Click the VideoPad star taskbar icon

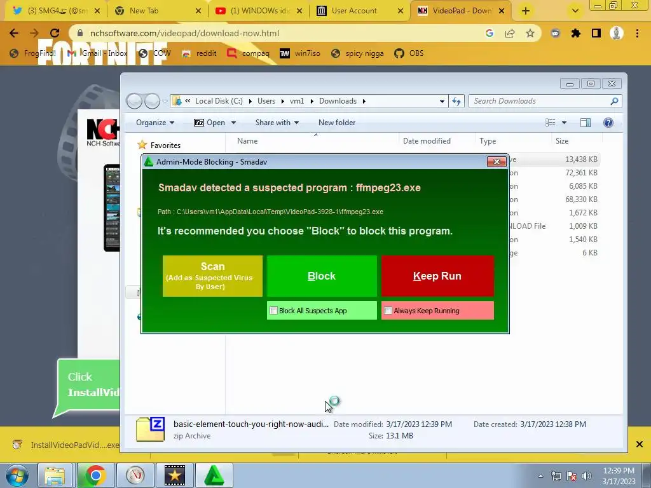[175, 475]
